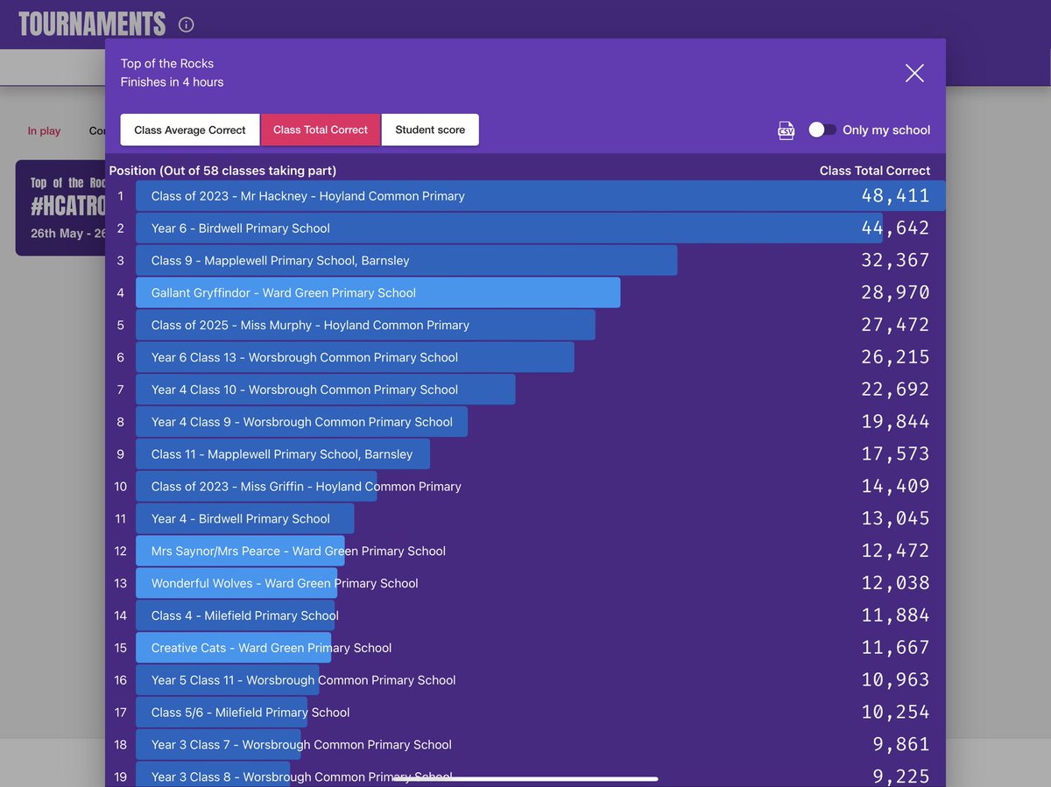Viewport: 1051px width, 787px height.
Task: Select Year 6 Class 13 Worsbrough row
Action: (x=525, y=357)
